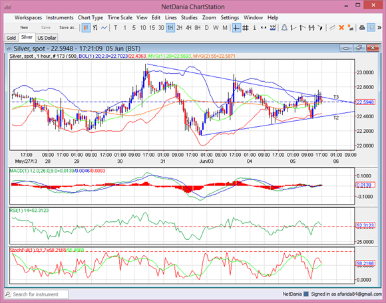Select the 10 minute time scale
This screenshot has width=386, height=303.
pyautogui.click(x=143, y=28)
